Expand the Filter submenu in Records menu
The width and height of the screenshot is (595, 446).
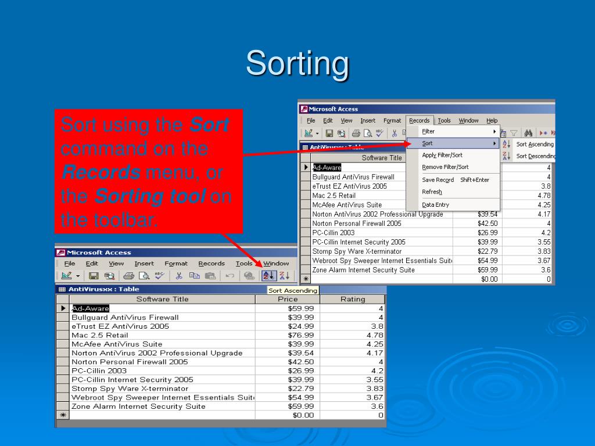453,131
